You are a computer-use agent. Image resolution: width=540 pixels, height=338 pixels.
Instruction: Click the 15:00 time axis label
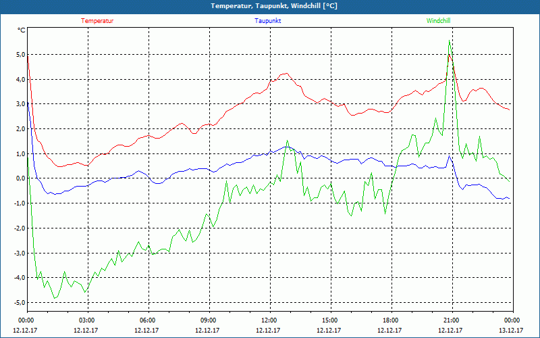[331, 320]
